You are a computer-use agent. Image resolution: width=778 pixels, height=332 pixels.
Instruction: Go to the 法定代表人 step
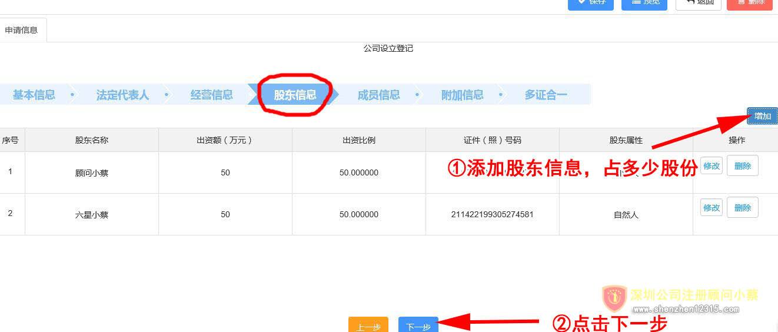coord(122,95)
